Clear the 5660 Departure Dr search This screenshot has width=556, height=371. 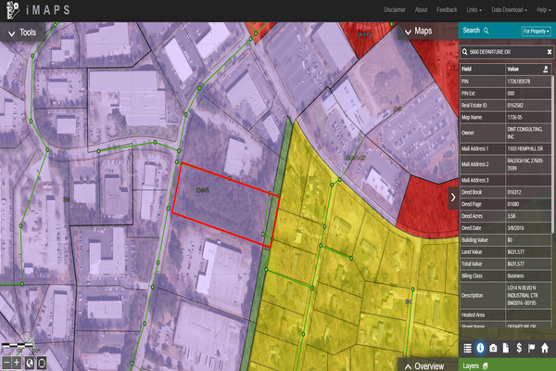tap(547, 53)
